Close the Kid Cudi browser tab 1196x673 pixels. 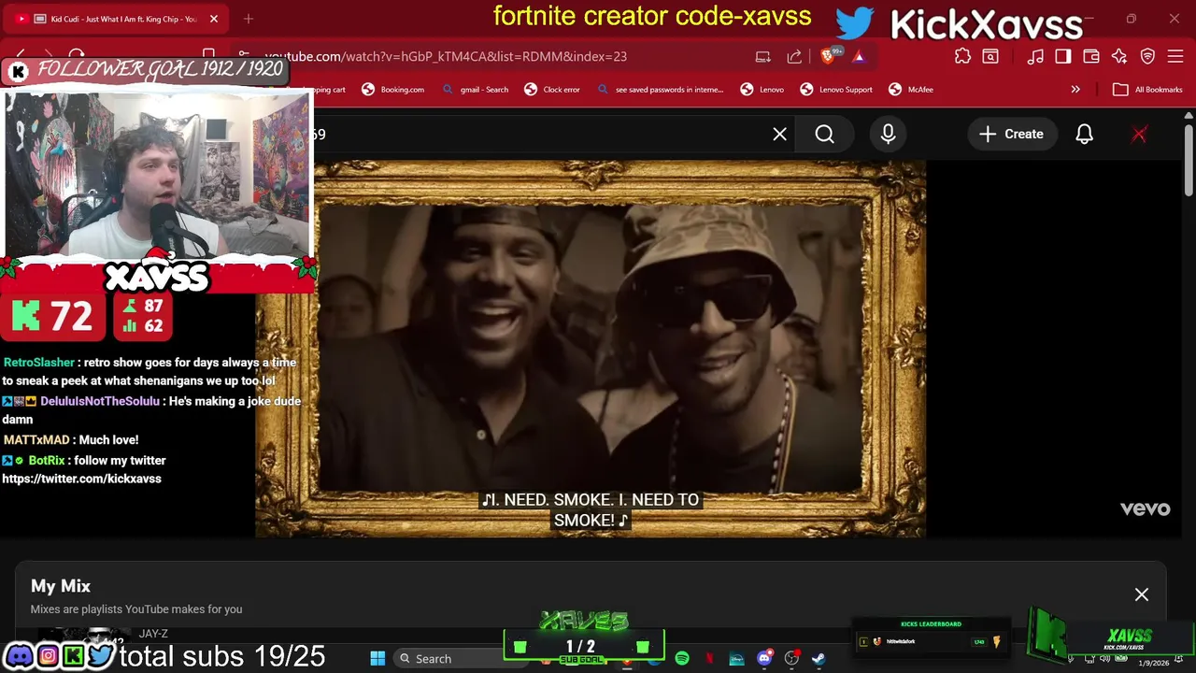pos(213,19)
